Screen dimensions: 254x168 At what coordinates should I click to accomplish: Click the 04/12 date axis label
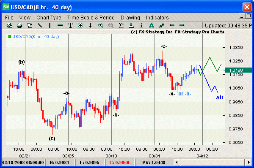tap(202, 156)
